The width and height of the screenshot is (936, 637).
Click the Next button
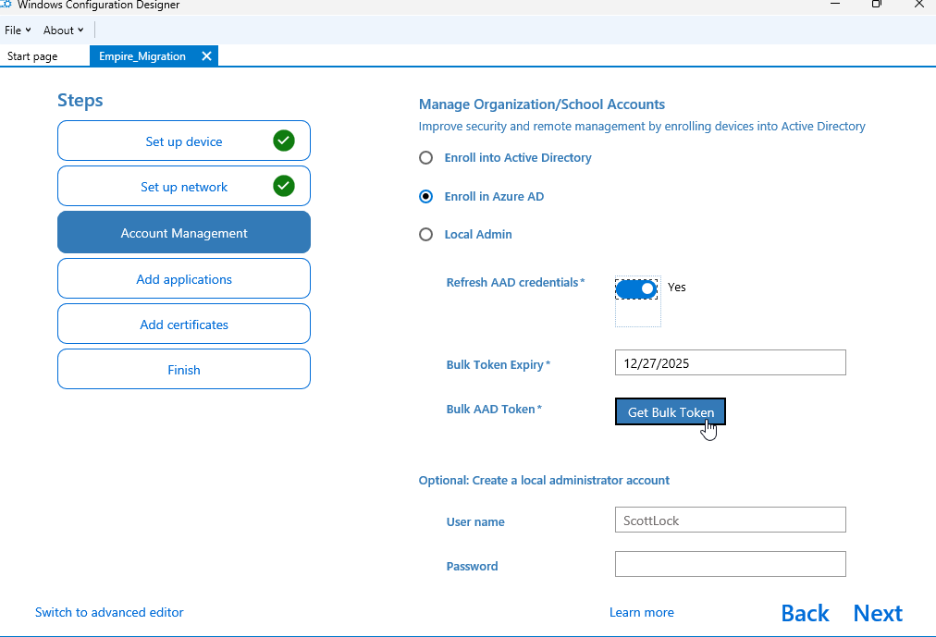click(877, 612)
